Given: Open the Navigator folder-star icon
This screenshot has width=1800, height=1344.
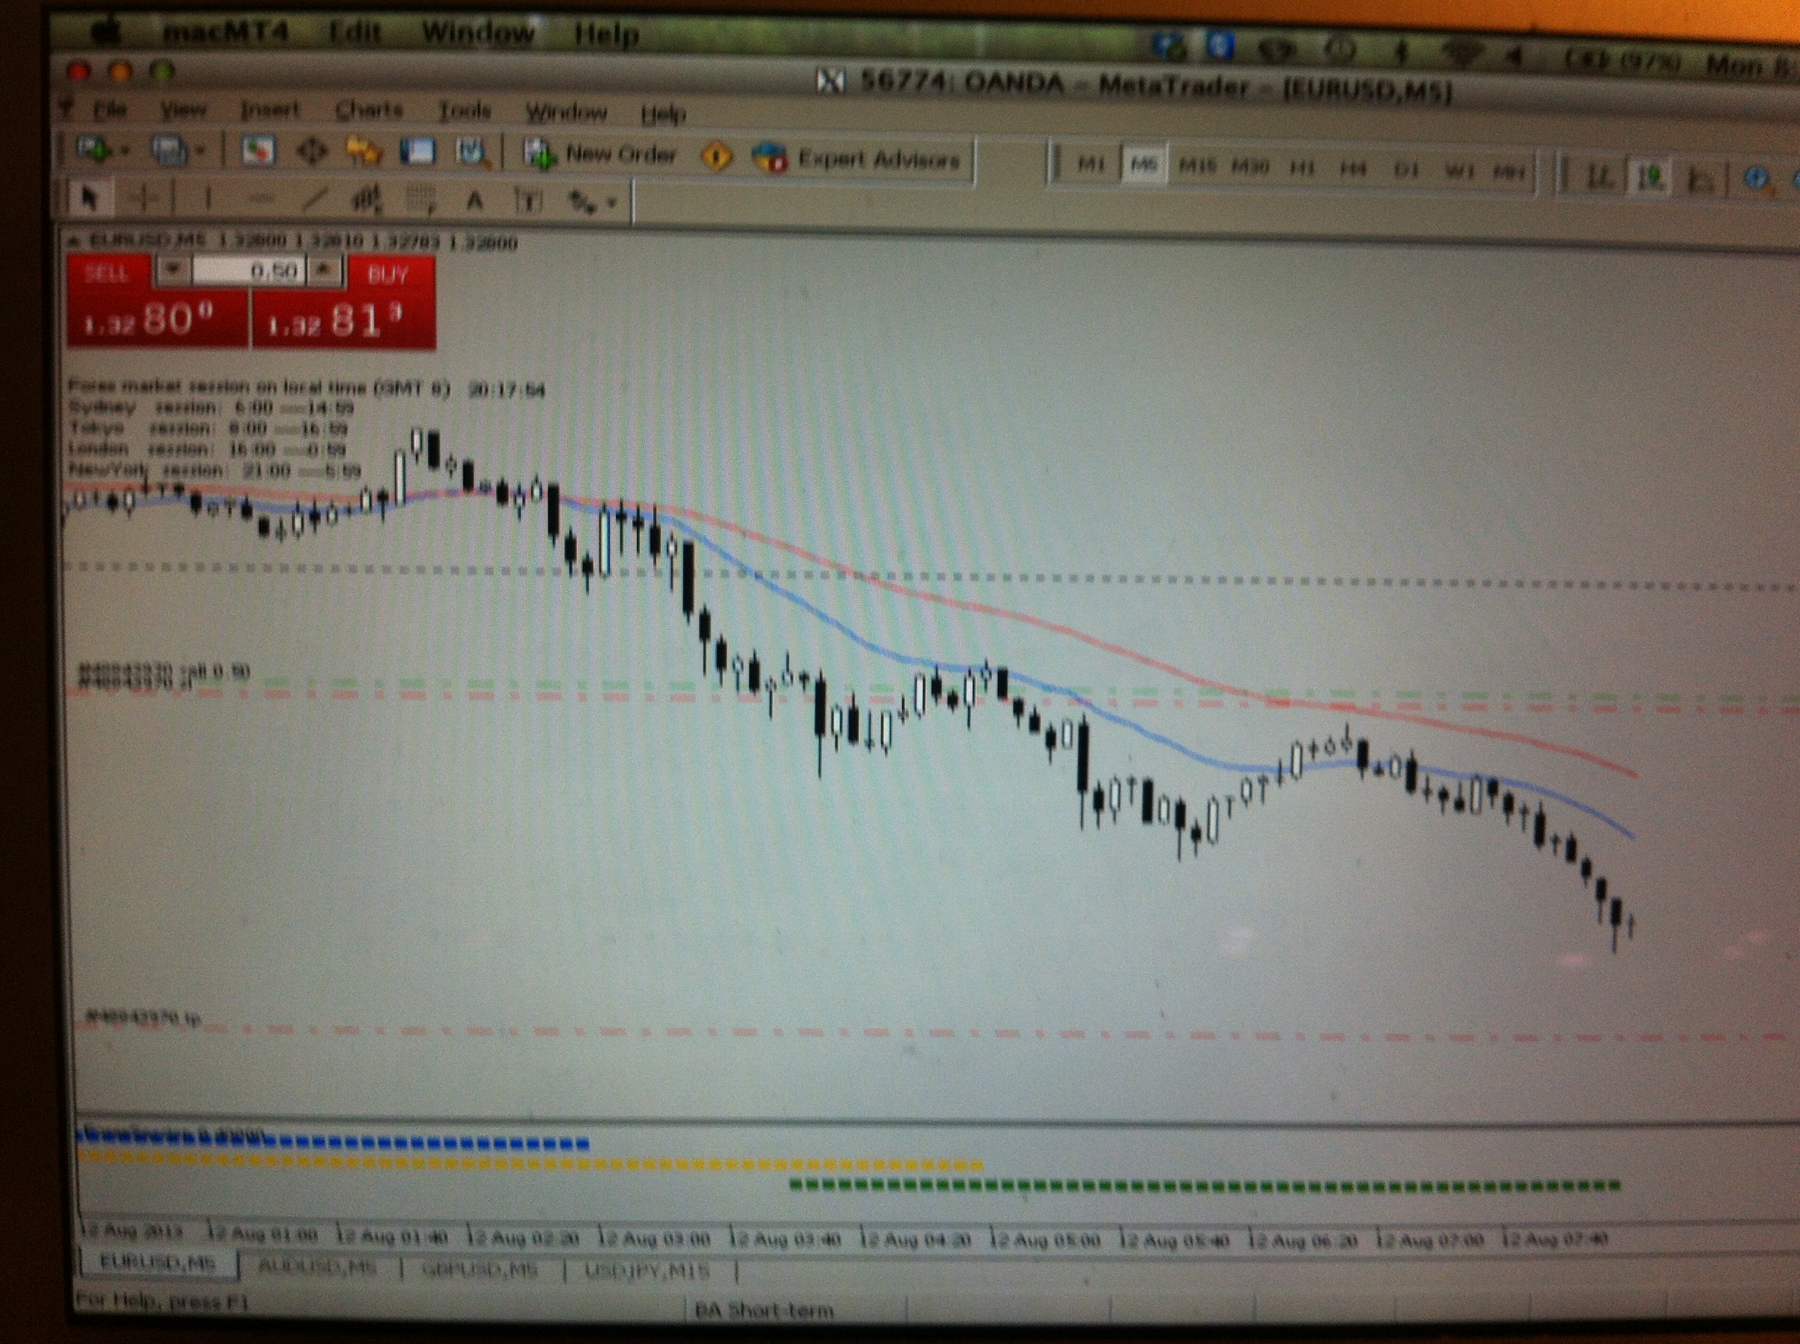Looking at the screenshot, I should pyautogui.click(x=364, y=151).
